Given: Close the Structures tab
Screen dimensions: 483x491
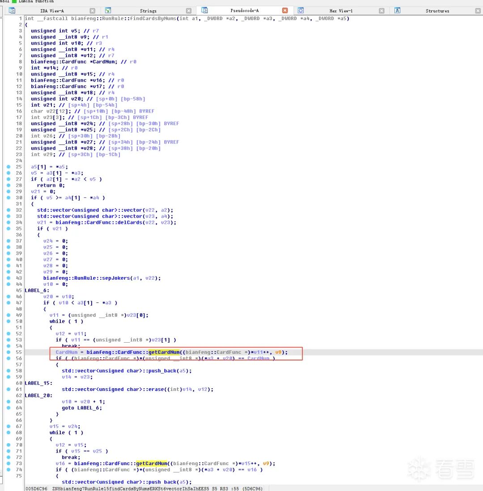Looking at the screenshot, I should 478,11.
